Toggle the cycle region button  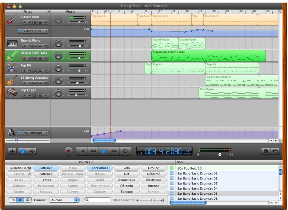click(125, 151)
